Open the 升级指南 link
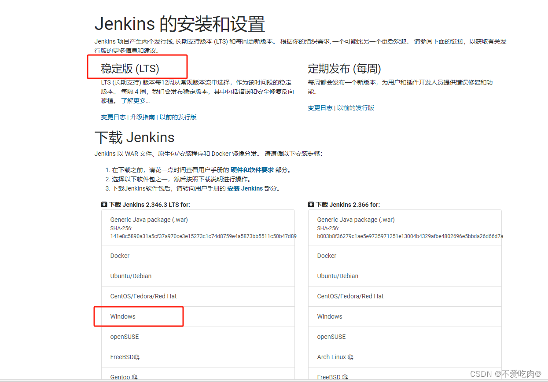 coord(143,117)
